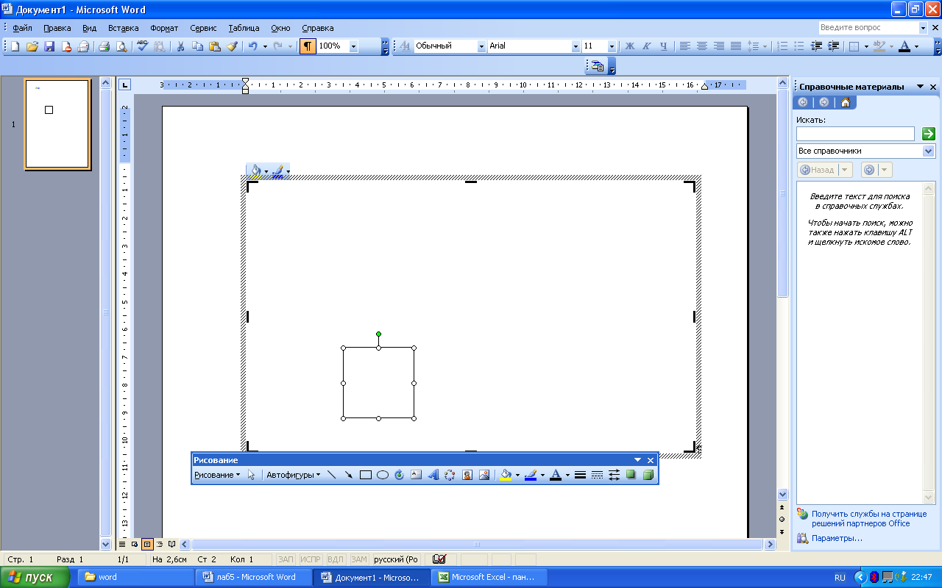Open the Arrow Style options

[x=614, y=475]
